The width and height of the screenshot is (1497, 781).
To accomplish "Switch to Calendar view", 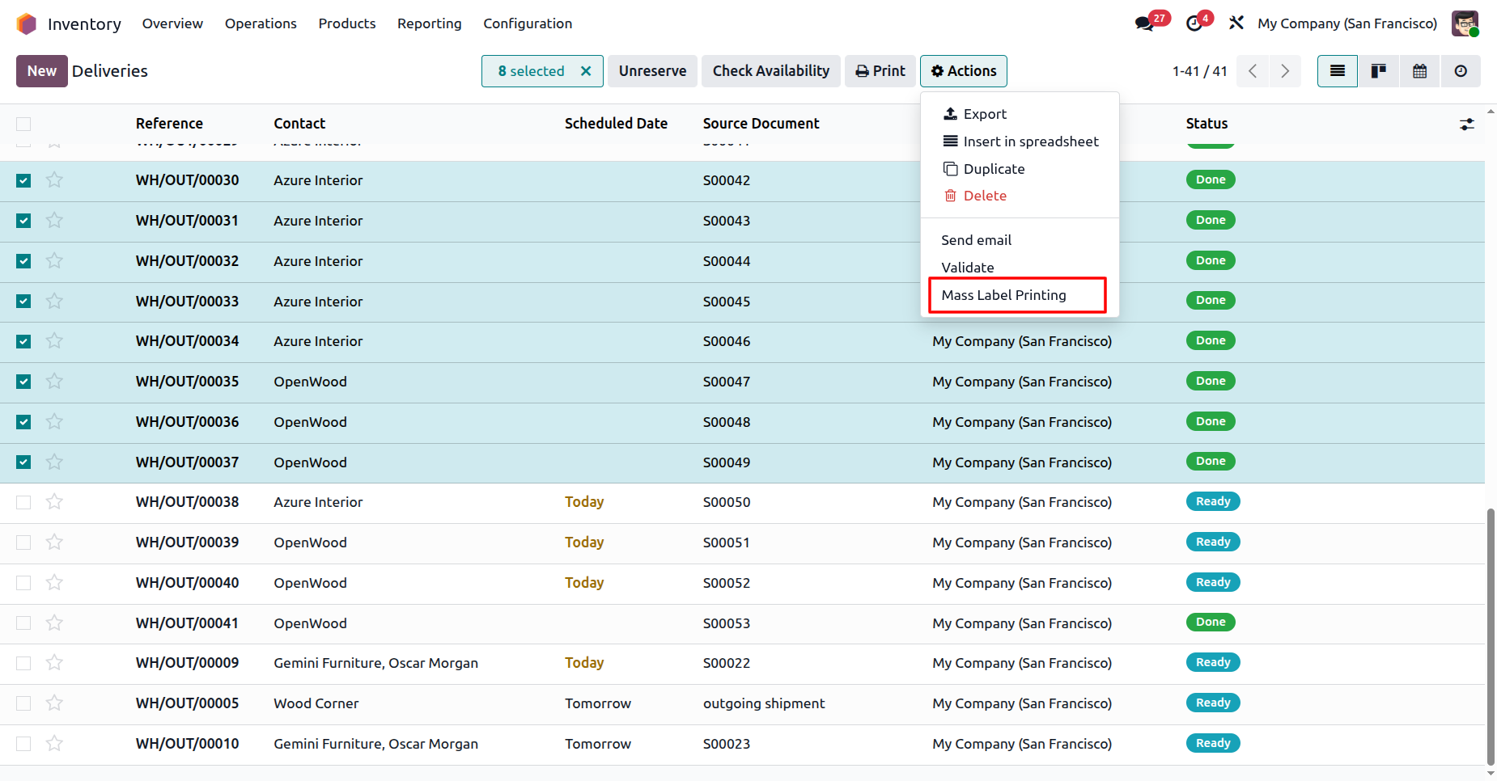I will tap(1419, 71).
